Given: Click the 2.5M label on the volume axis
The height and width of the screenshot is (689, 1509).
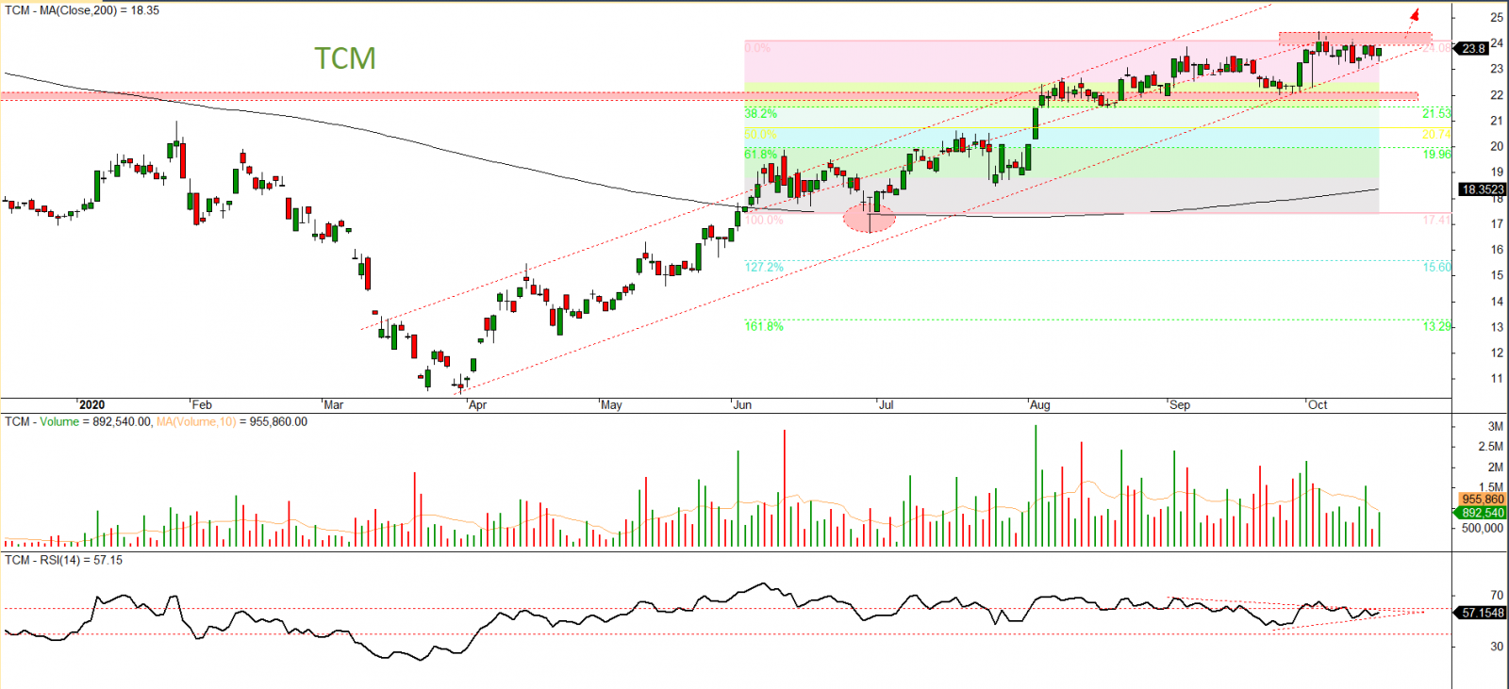Looking at the screenshot, I should click(x=1490, y=447).
